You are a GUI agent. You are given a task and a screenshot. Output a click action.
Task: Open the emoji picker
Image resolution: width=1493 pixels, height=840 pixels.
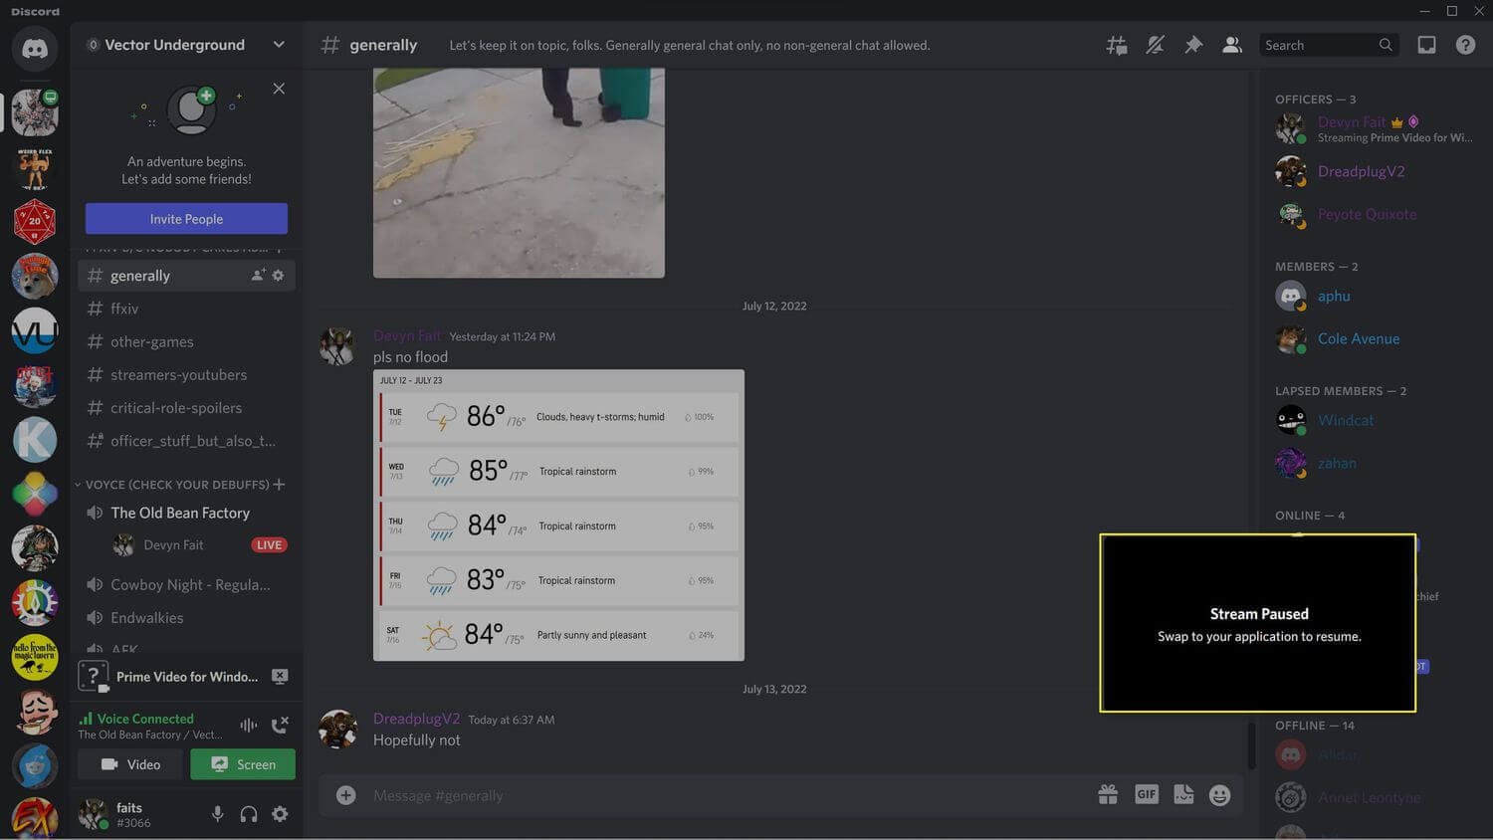[1218, 794]
